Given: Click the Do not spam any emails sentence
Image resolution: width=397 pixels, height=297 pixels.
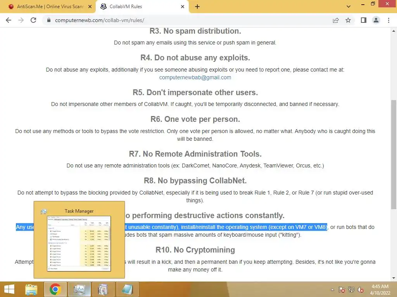Looking at the screenshot, I should point(195,43).
